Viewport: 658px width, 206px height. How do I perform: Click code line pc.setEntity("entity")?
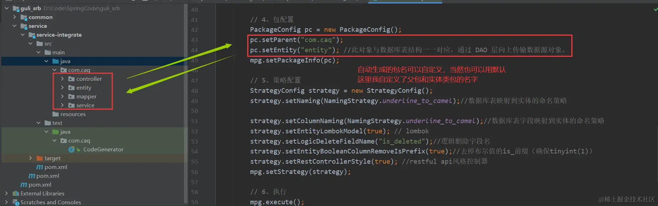294,50
